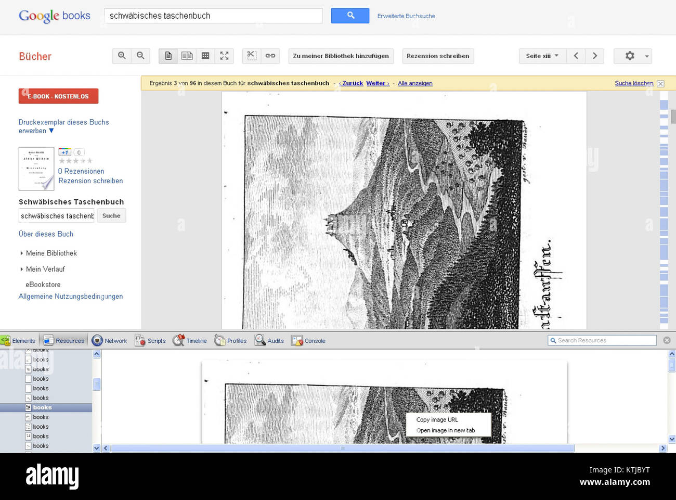Click the Suche löschen link
Screen dimensions: 676x500
(634, 83)
